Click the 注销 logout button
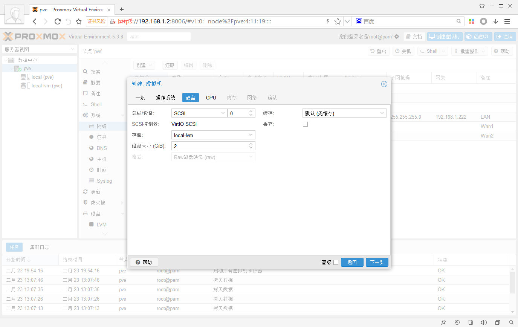The height and width of the screenshot is (327, 518). coord(505,37)
